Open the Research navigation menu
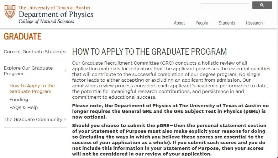This screenshot has width=278, height=158. tap(254, 23)
